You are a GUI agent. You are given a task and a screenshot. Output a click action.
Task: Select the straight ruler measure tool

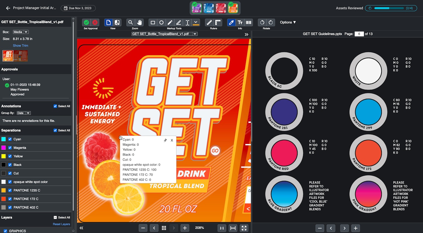click(209, 22)
